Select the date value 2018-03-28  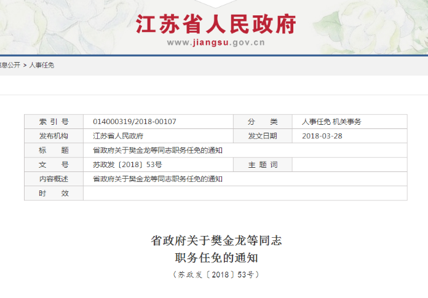[322, 136]
